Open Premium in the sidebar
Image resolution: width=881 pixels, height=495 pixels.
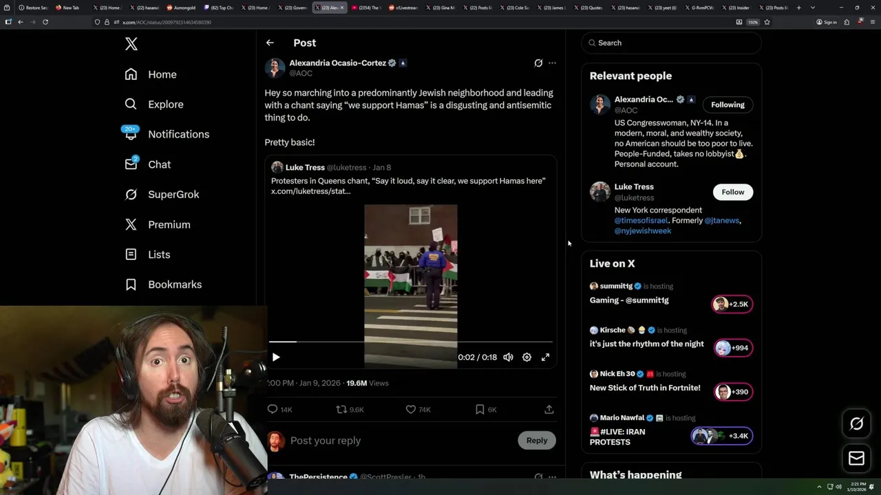point(158,225)
